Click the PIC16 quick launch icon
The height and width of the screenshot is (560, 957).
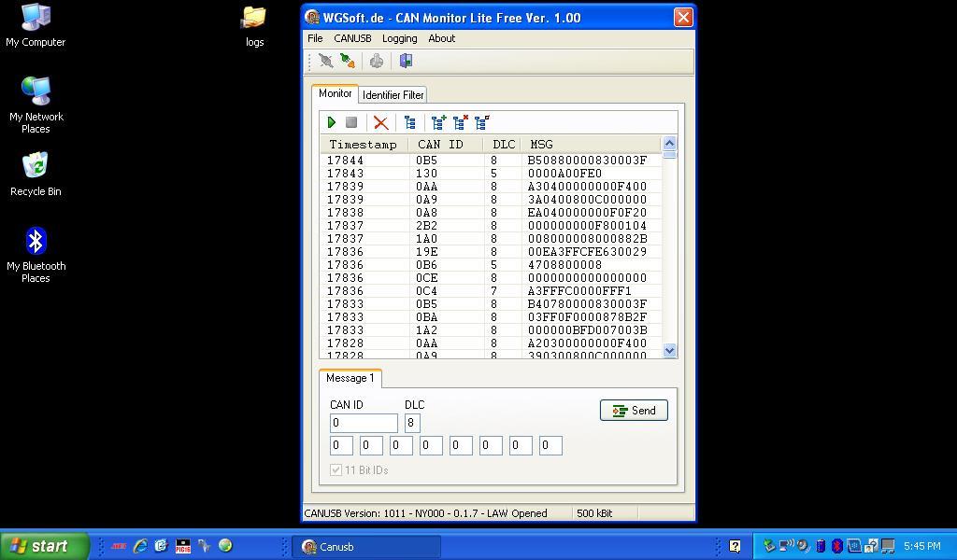point(182,545)
